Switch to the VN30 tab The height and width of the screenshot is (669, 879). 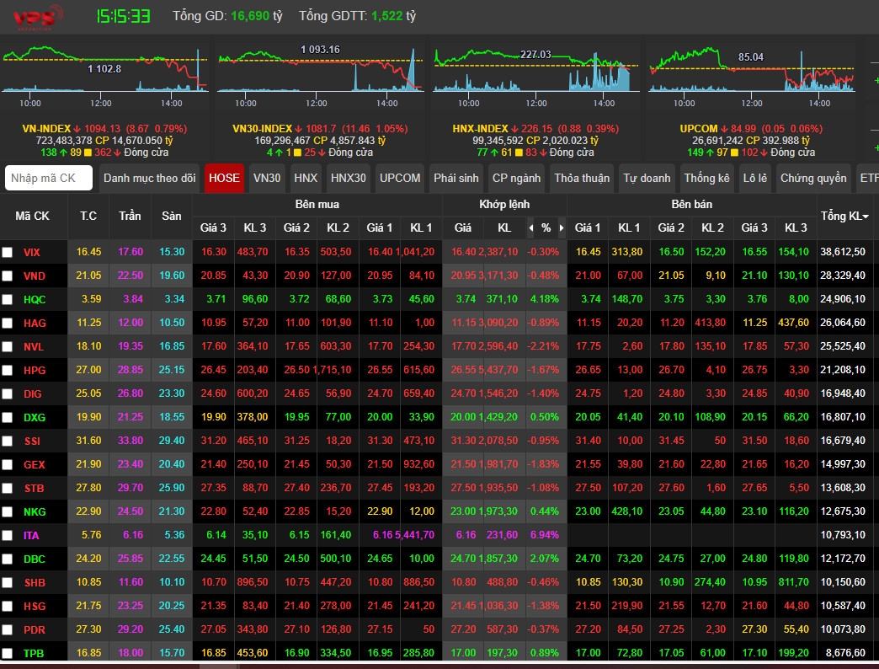[267, 178]
